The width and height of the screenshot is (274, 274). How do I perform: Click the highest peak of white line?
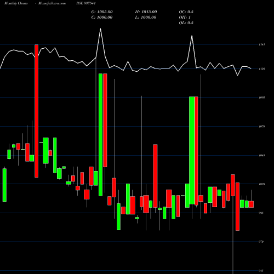100,29
